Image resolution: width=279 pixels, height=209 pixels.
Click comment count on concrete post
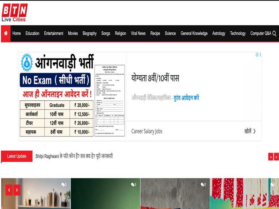[203, 185]
